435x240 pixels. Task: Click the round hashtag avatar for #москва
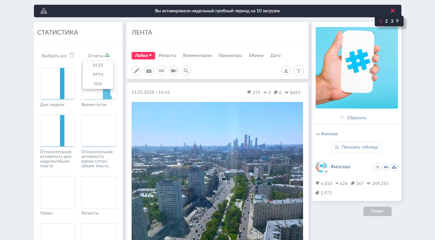coord(321,167)
